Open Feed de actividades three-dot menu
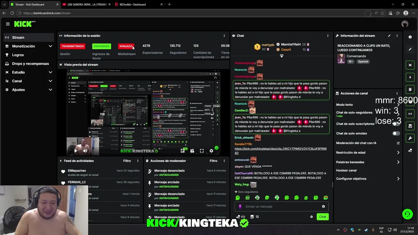This screenshot has width=418, height=235. coord(138,161)
